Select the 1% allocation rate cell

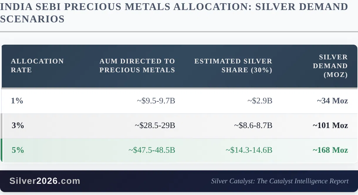17,101
